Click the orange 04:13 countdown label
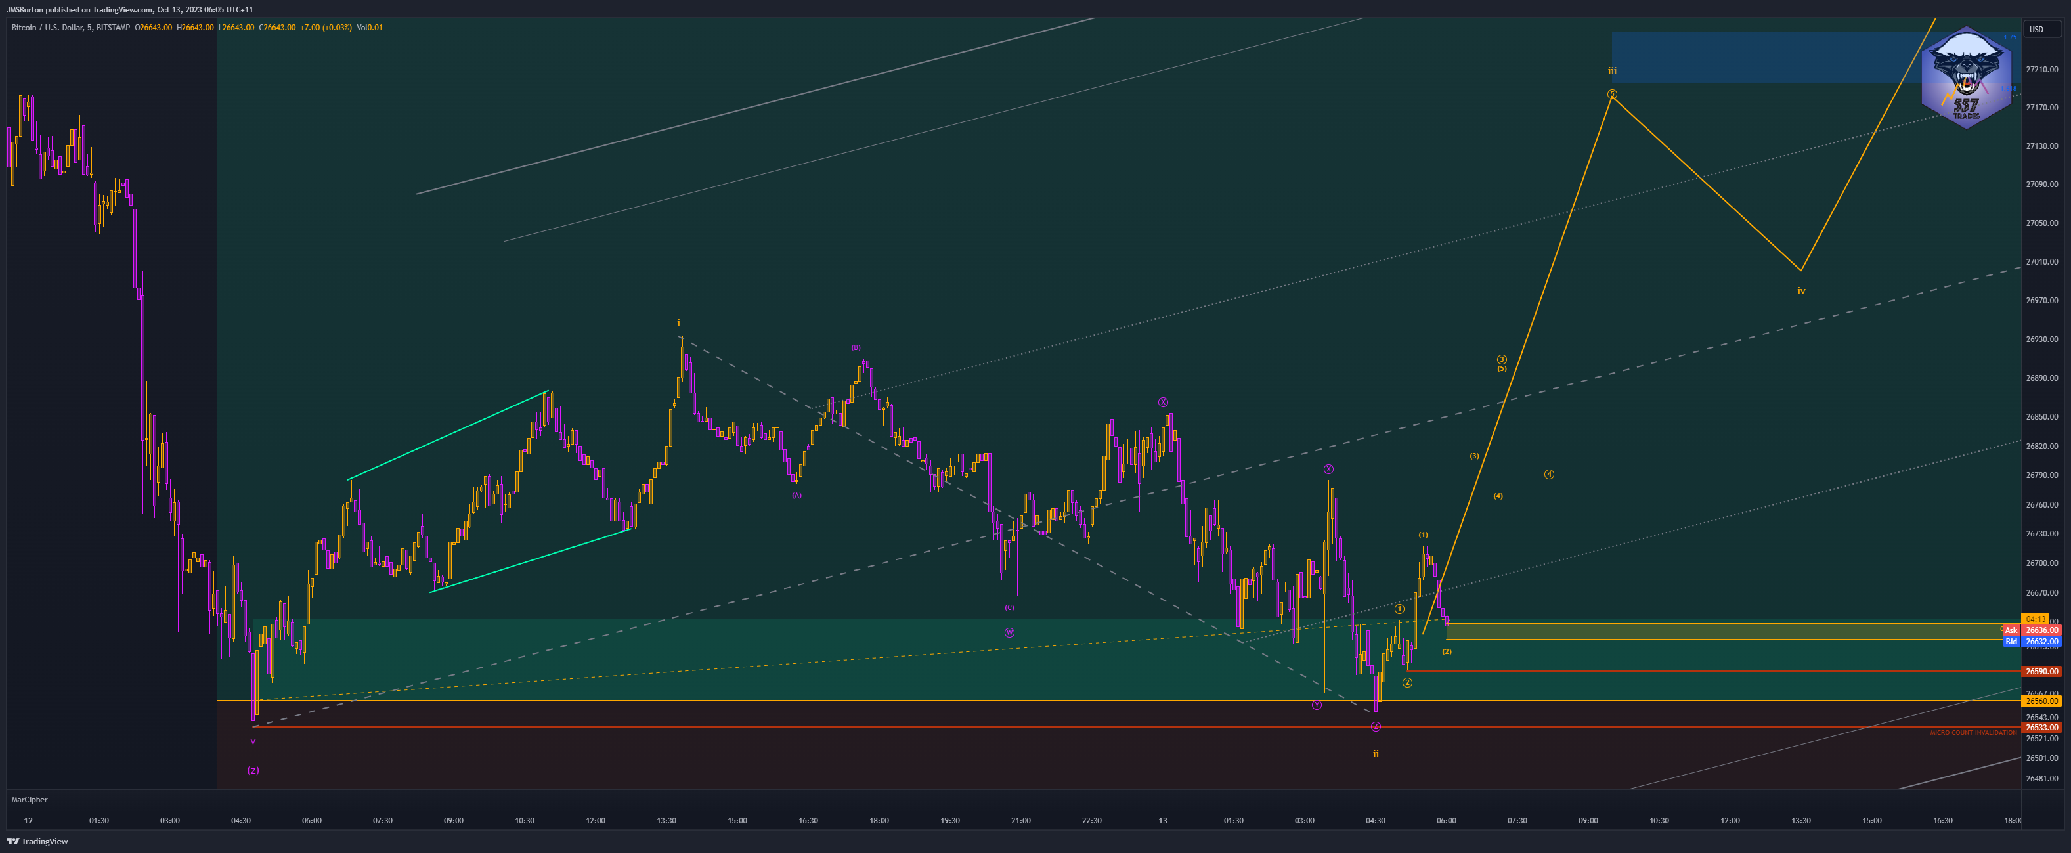The image size is (2071, 853). (2036, 619)
